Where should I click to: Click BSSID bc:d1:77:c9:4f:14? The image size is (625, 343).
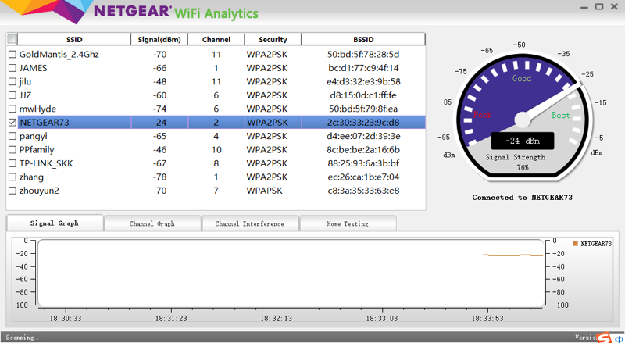click(x=363, y=68)
